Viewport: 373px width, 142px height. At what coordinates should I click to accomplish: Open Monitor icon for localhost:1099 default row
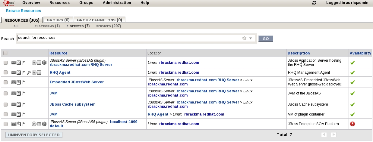(x=14, y=124)
